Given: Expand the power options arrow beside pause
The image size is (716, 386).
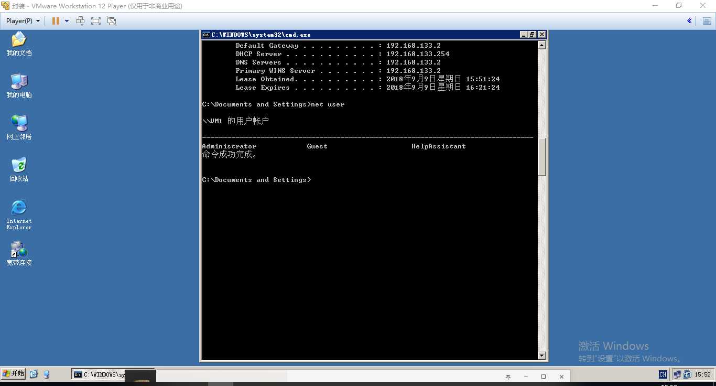Looking at the screenshot, I should (67, 21).
